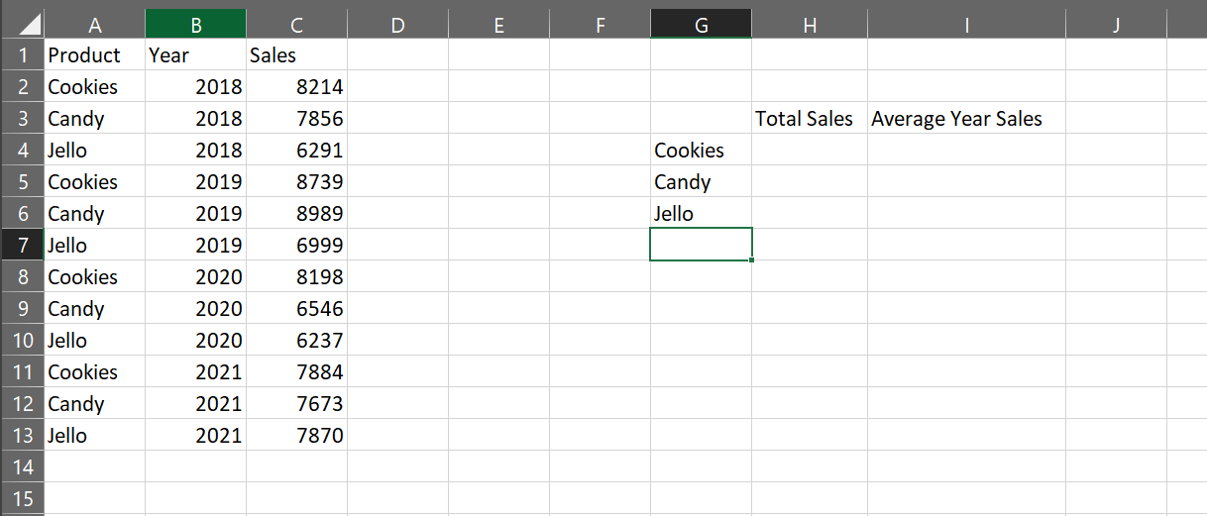Select the Total Sales label cell
This screenshot has height=516, width=1207.
(x=809, y=119)
